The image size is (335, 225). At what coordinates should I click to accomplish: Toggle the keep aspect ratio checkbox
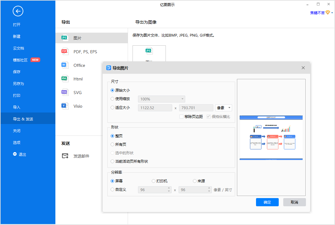click(x=209, y=116)
